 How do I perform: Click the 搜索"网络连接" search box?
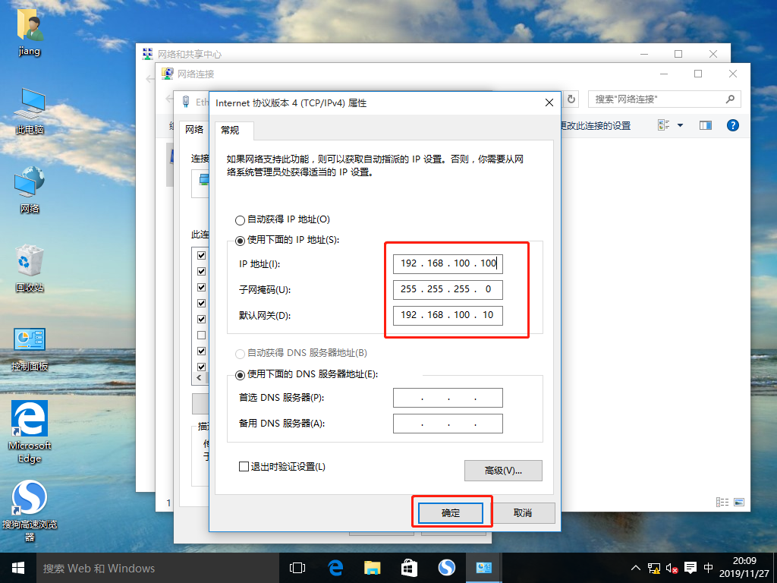(664, 99)
